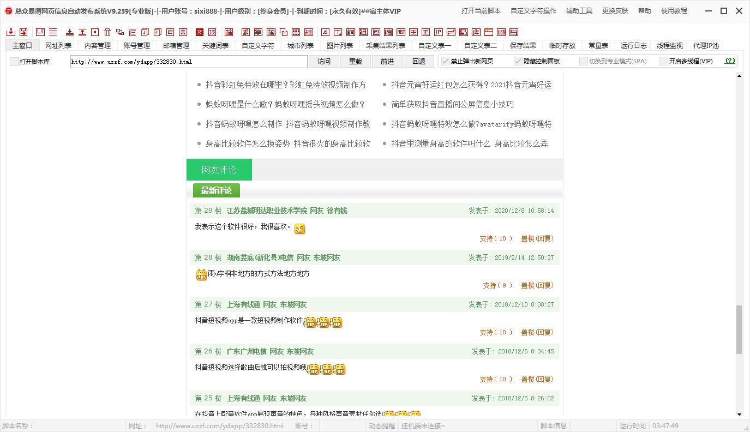The height and width of the screenshot is (432, 750).
Task: Click the T glyph toolbar icon
Action: tap(338, 32)
